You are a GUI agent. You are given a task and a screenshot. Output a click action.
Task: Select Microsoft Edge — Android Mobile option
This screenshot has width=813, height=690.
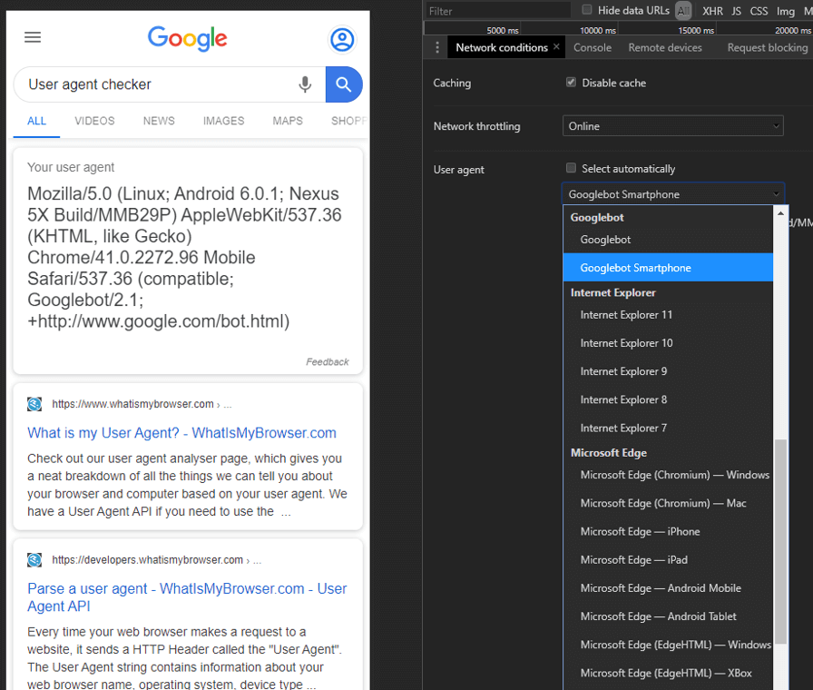click(668, 587)
